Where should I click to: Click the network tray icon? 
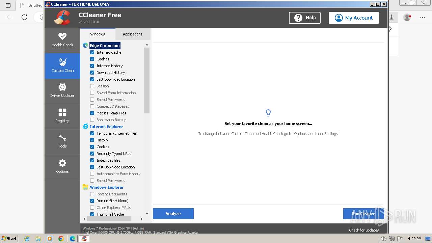(391, 239)
